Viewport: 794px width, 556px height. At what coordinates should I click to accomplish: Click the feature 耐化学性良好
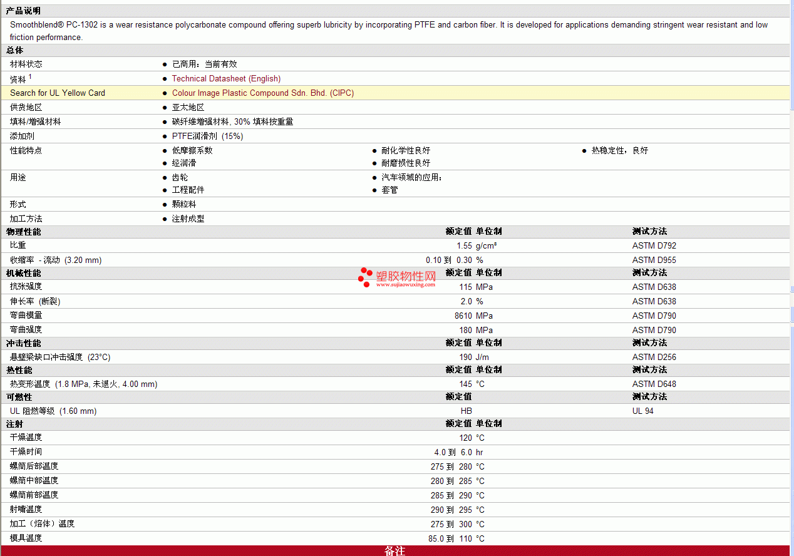tap(406, 150)
